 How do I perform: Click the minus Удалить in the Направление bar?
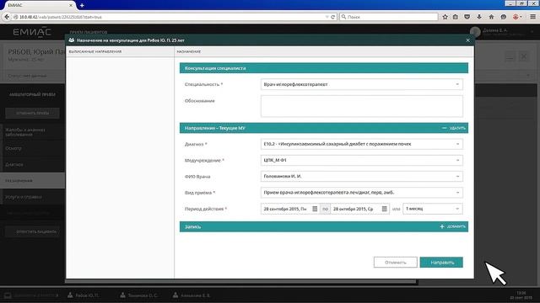click(454, 128)
